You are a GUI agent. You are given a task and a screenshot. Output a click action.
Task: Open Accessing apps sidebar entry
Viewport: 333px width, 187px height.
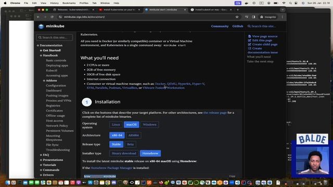57,75
